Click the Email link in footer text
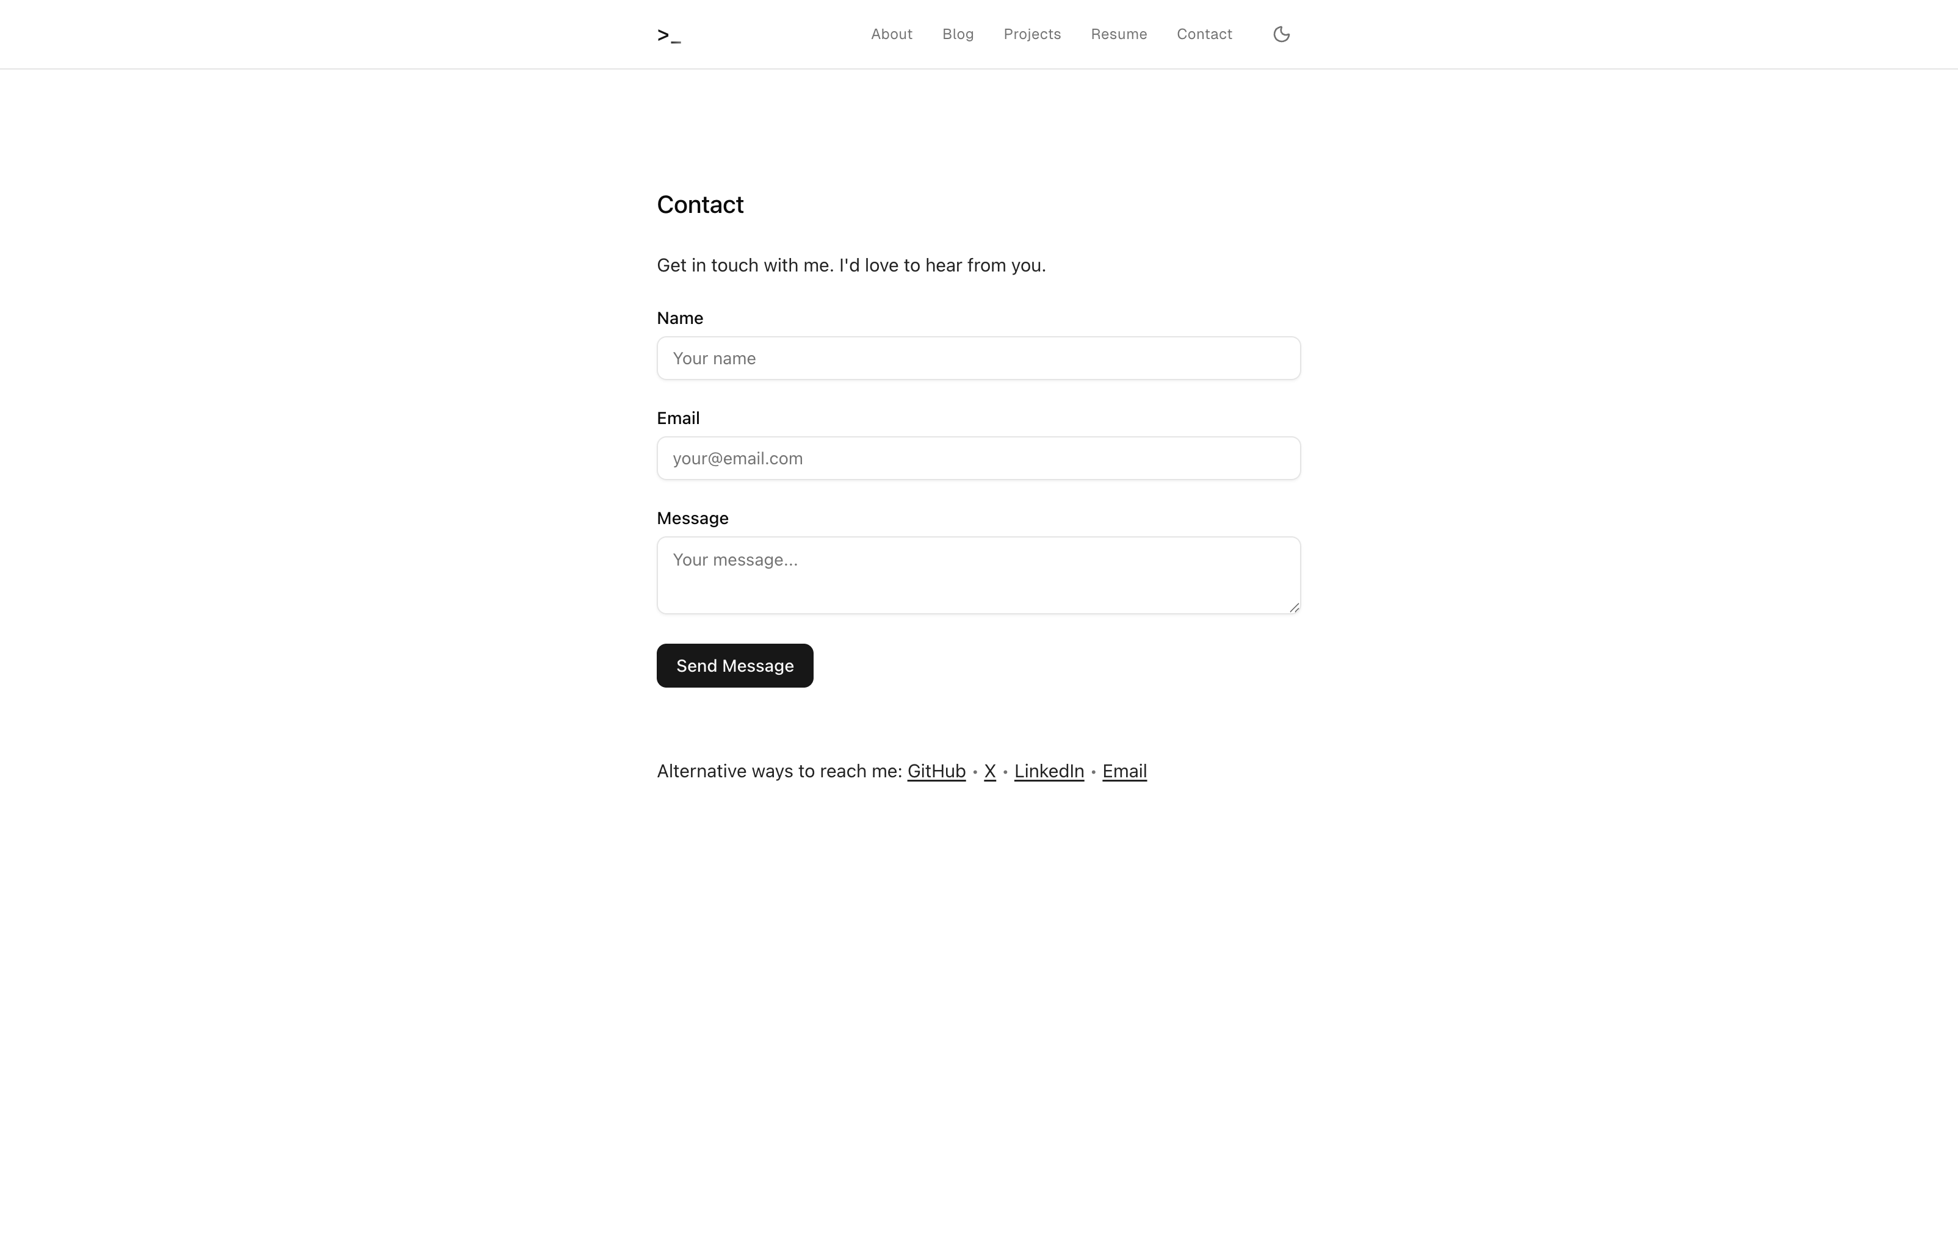The width and height of the screenshot is (1958, 1241). click(x=1124, y=771)
